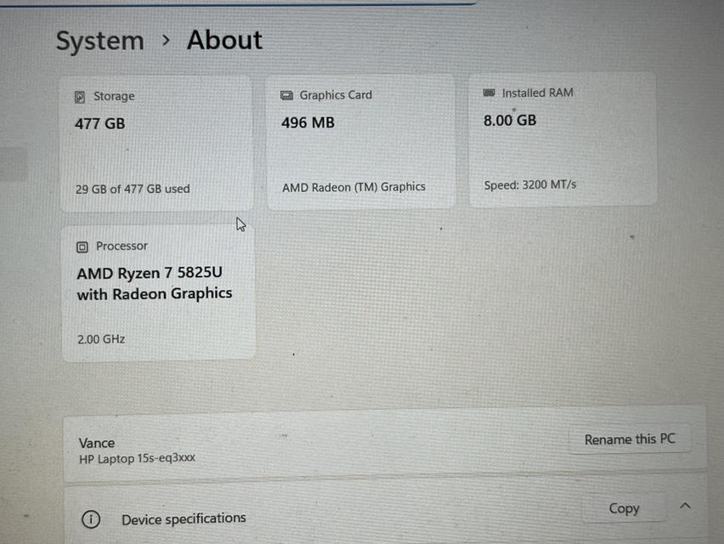Click the Speed: 3200 MT/s label
724x544 pixels.
pyautogui.click(x=529, y=184)
